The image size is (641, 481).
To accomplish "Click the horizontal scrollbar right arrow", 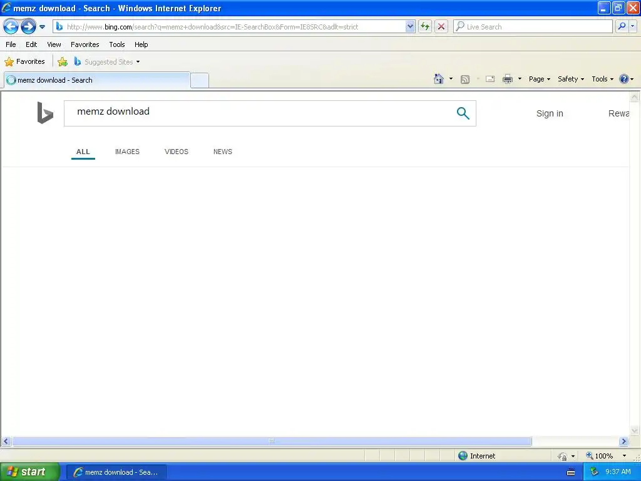I will [623, 442].
